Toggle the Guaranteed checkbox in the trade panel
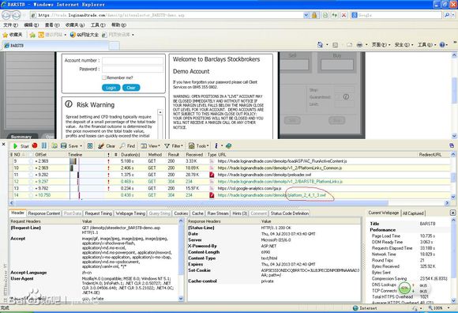Viewport: 458px width, 313px height. pos(338,96)
